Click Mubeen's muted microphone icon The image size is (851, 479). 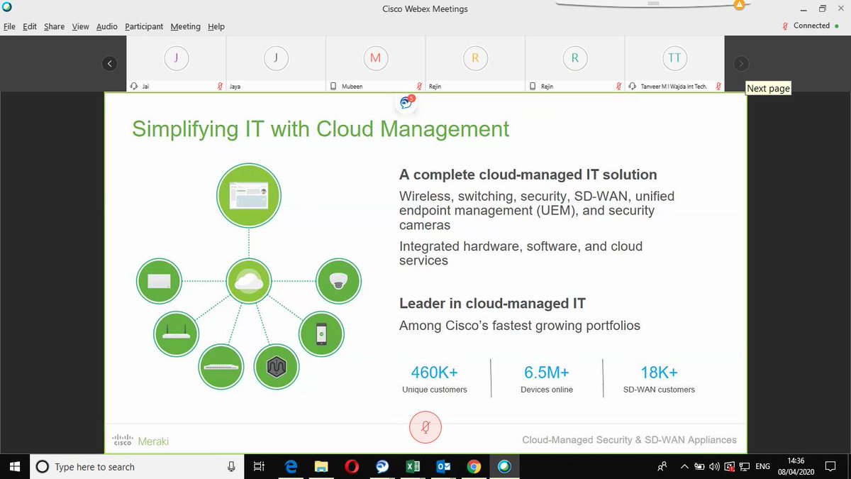coord(420,86)
